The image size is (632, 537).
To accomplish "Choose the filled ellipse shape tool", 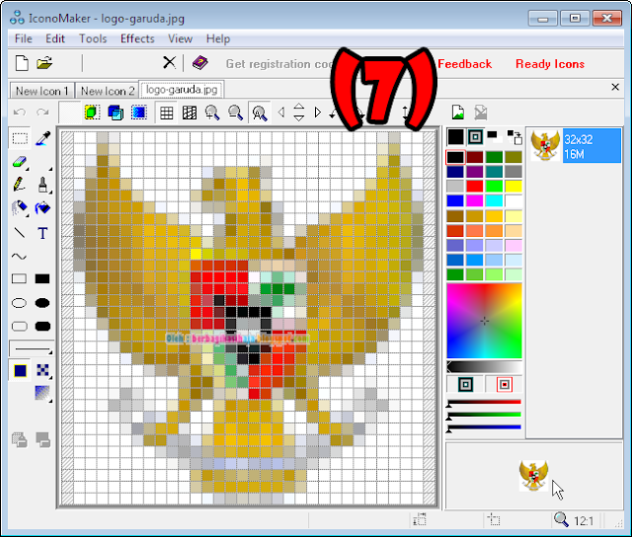I will 42,303.
